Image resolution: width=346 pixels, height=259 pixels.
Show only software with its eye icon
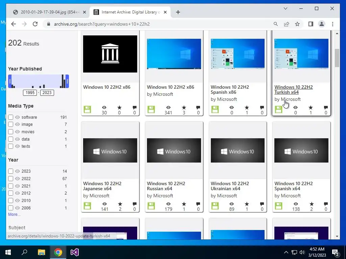[18, 117]
